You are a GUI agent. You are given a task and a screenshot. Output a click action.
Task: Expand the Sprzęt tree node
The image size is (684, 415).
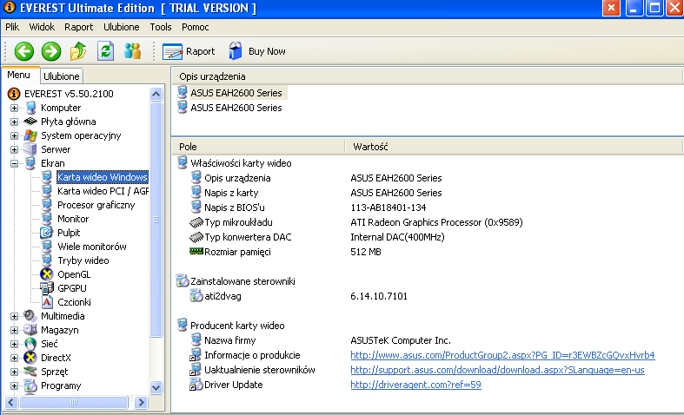click(15, 372)
